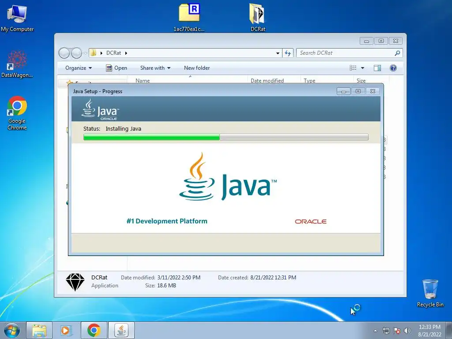Open the My Computer desktop icon
This screenshot has height=339, width=452.
pyautogui.click(x=17, y=17)
